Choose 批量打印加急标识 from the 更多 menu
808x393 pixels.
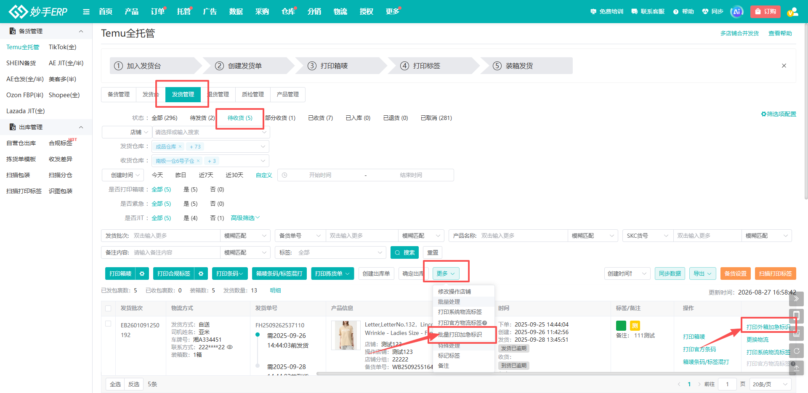pyautogui.click(x=460, y=335)
